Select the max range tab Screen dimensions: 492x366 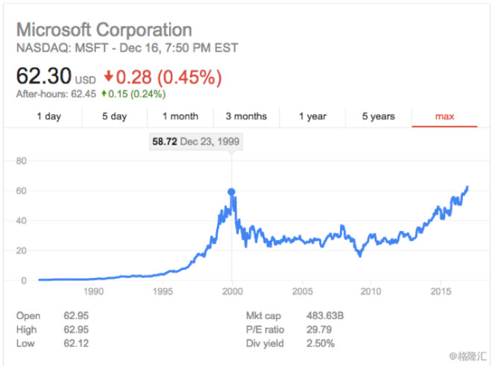(x=444, y=116)
